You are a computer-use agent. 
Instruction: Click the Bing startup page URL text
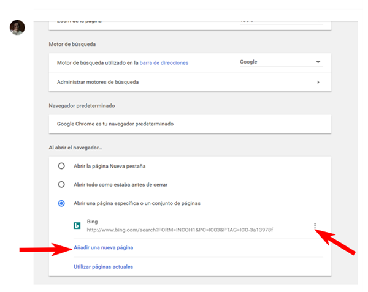(179, 230)
